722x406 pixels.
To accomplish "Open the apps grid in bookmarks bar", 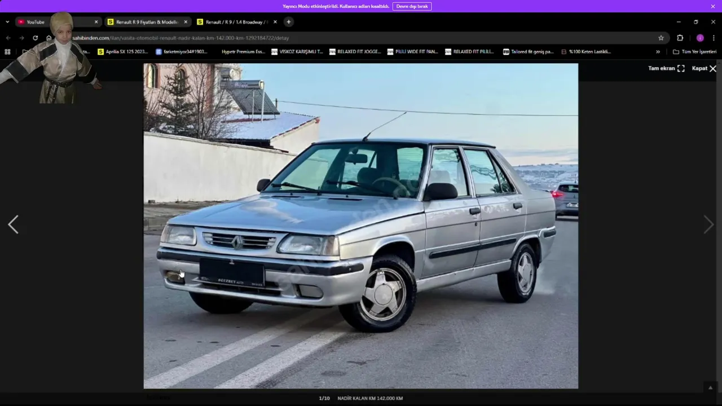I will 7,51.
